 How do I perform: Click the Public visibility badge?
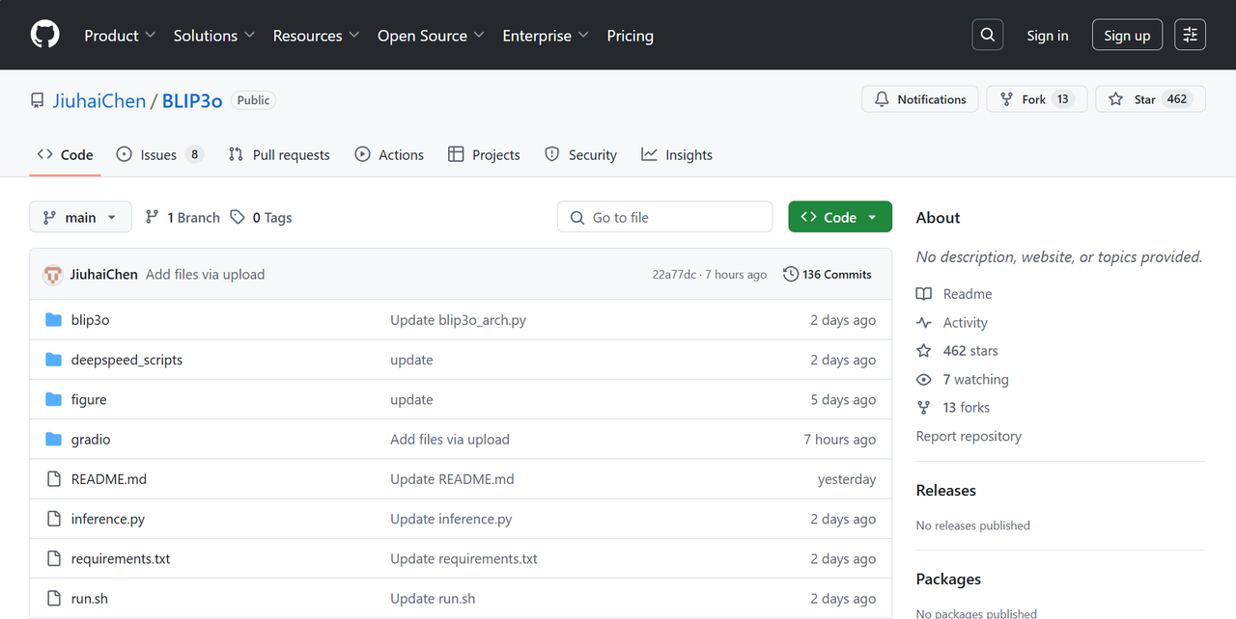click(253, 100)
